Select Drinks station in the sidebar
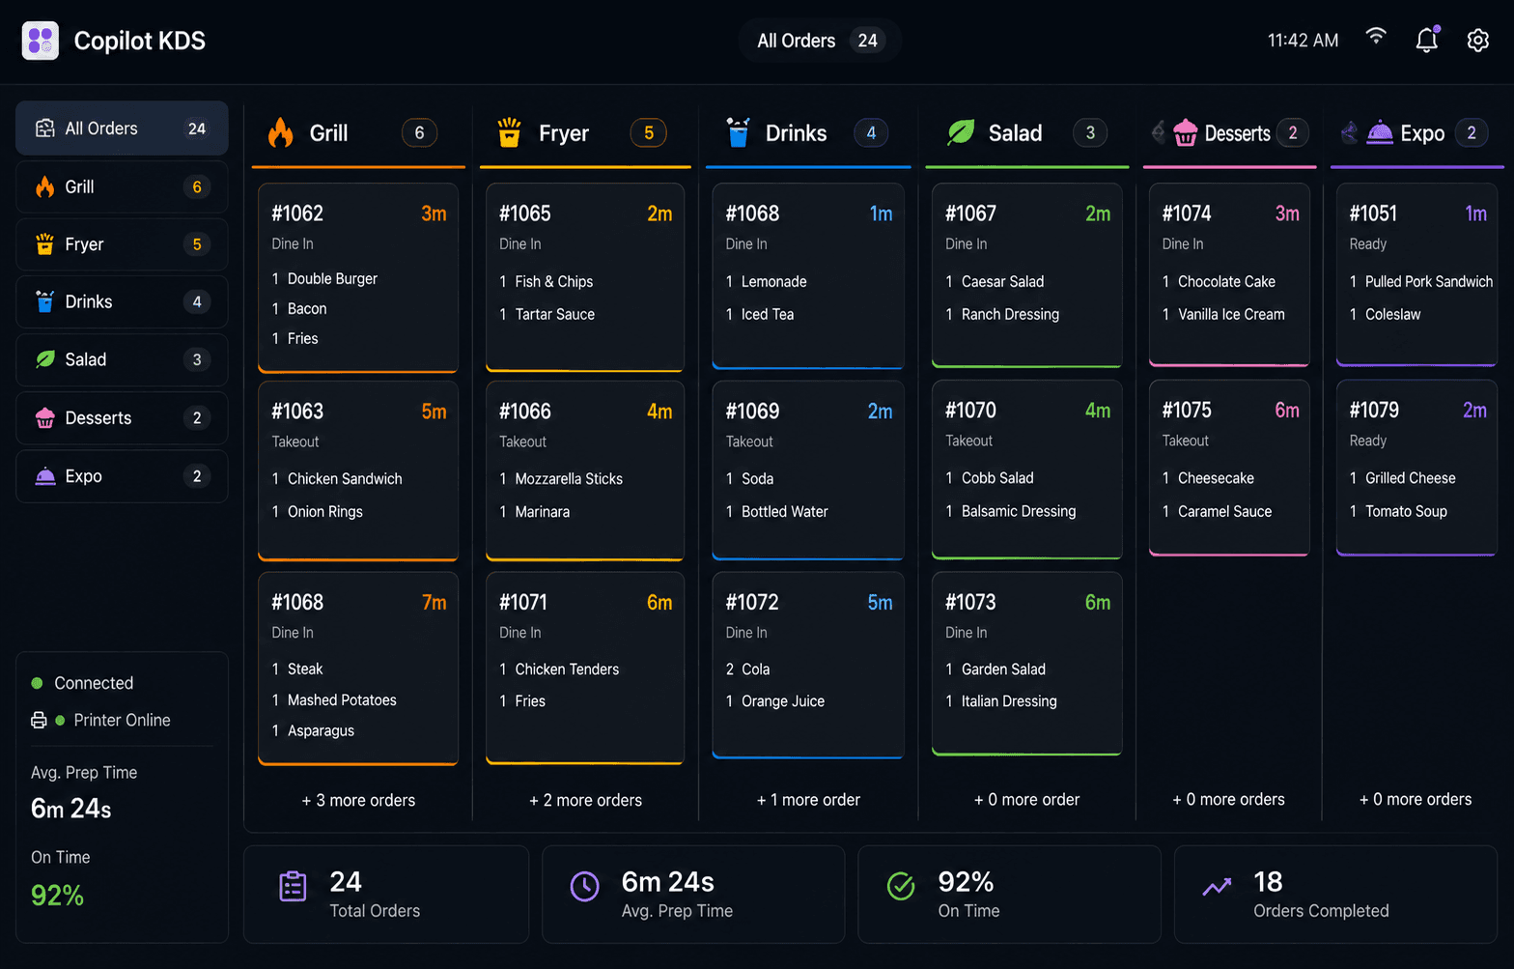Screen dimensions: 1514x969 click(x=122, y=301)
